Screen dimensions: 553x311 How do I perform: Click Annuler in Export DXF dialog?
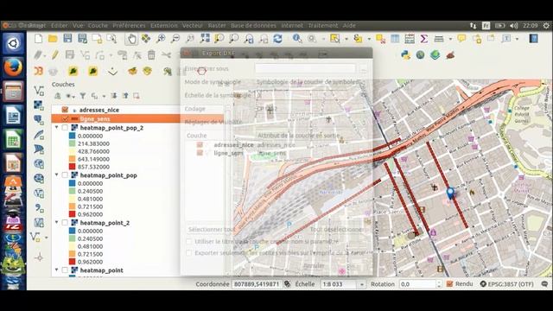(314, 265)
